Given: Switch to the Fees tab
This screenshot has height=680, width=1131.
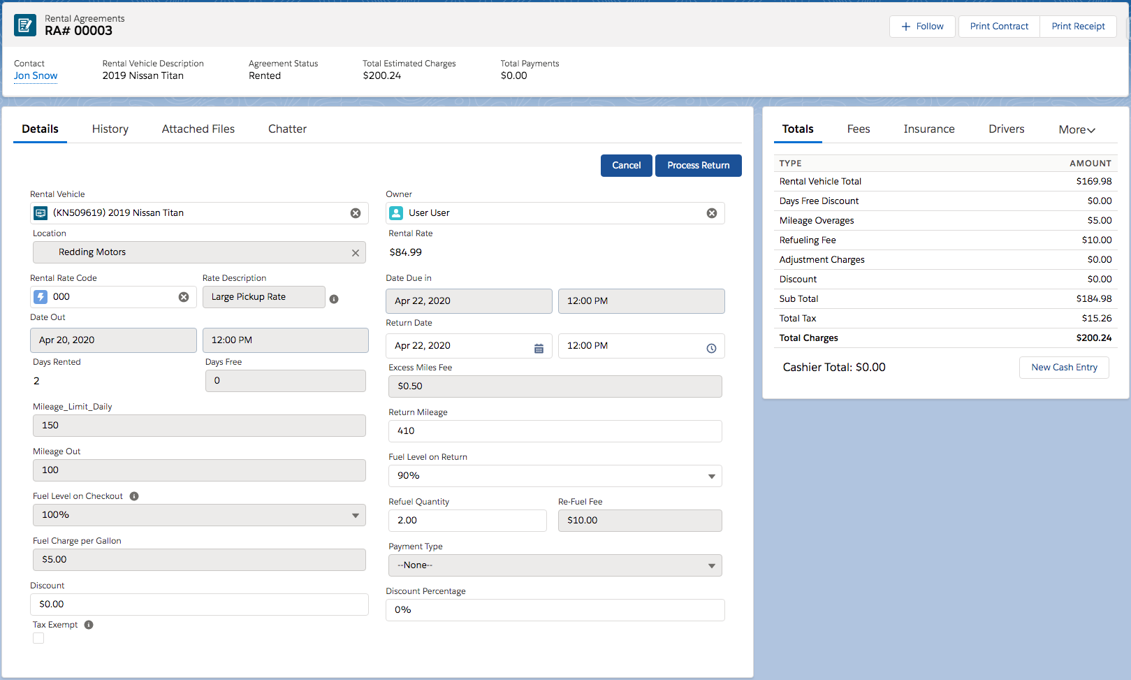Looking at the screenshot, I should click(x=859, y=129).
